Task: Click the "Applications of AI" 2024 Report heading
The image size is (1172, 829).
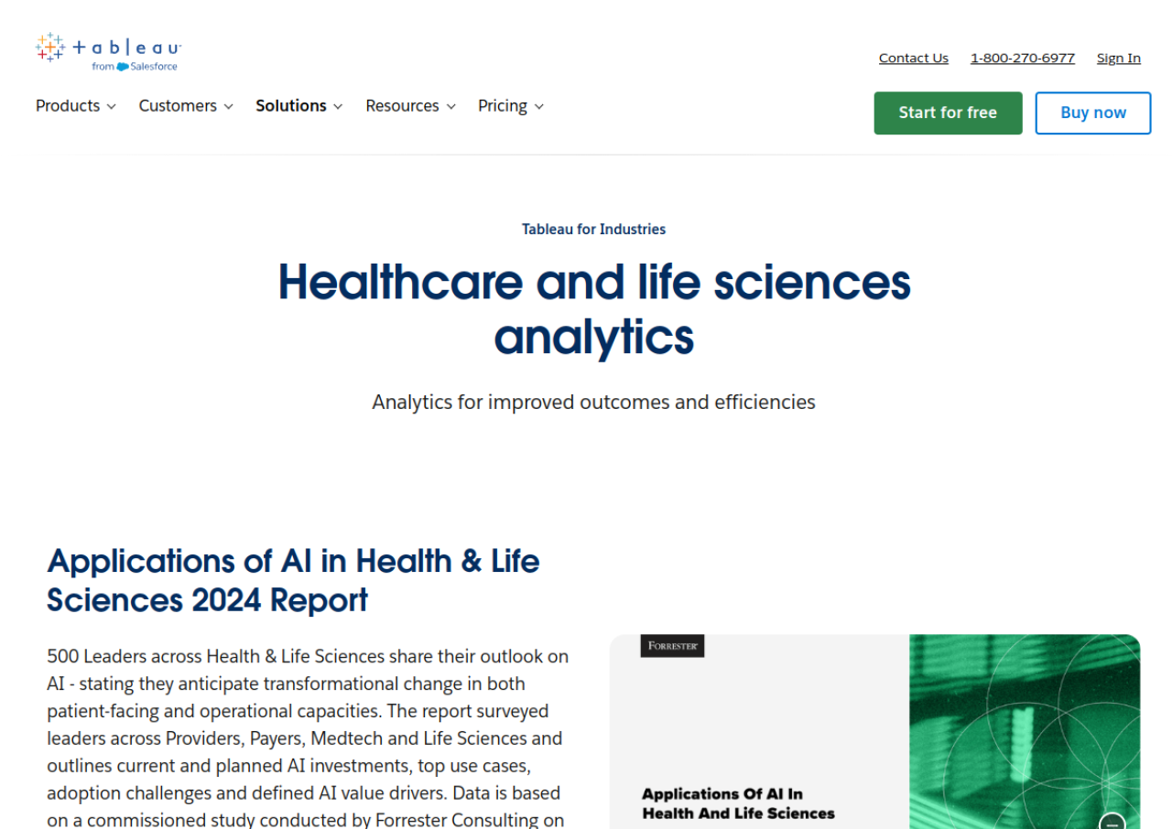Action: tap(293, 580)
